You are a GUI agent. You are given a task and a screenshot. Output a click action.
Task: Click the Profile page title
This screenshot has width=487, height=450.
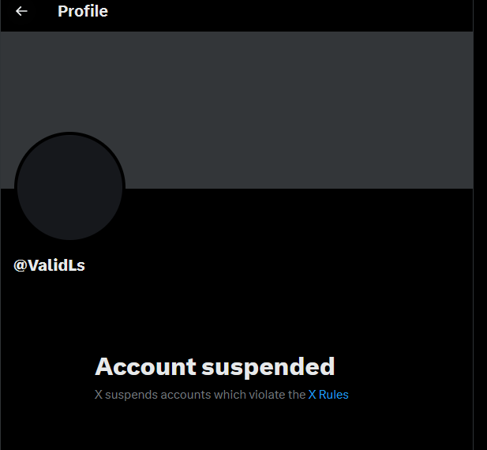coord(83,11)
